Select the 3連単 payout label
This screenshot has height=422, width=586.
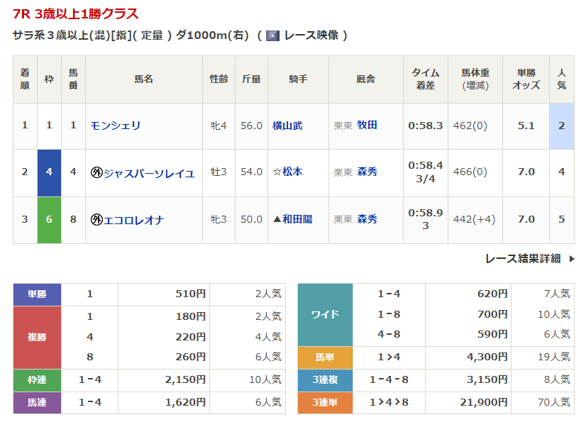[x=325, y=403]
